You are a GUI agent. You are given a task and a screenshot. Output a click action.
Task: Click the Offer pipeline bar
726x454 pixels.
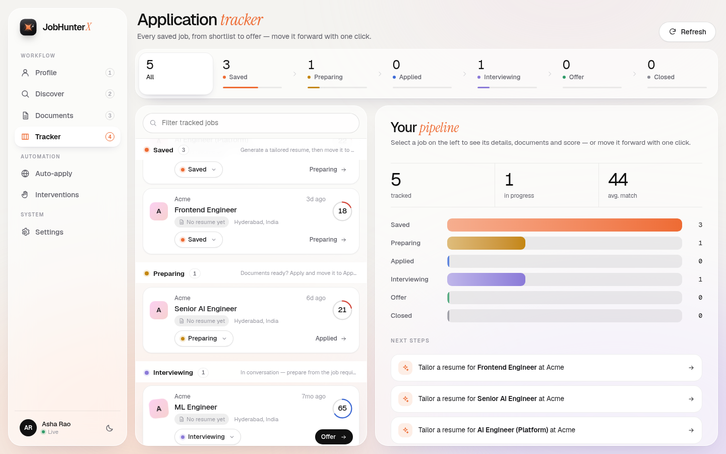(565, 298)
